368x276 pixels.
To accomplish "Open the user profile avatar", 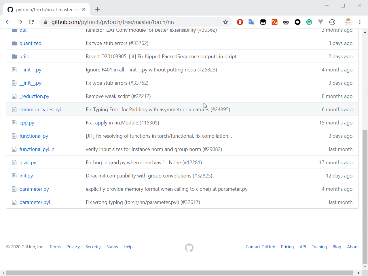I will coord(348,22).
